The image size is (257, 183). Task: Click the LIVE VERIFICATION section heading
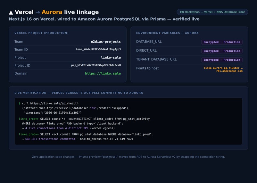[x=79, y=93]
